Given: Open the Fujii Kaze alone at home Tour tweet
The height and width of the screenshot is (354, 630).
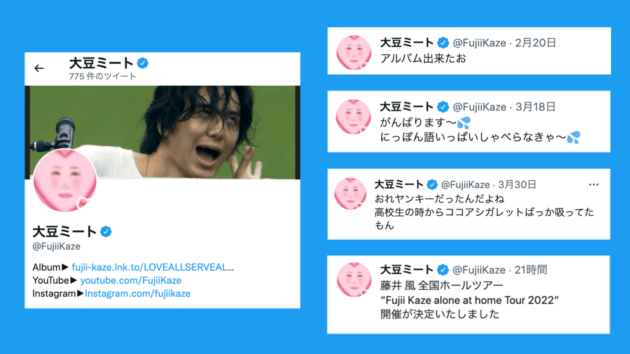Looking at the screenshot, I should pos(469,300).
